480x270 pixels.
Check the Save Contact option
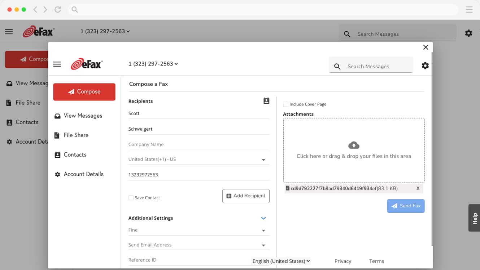[131, 197]
